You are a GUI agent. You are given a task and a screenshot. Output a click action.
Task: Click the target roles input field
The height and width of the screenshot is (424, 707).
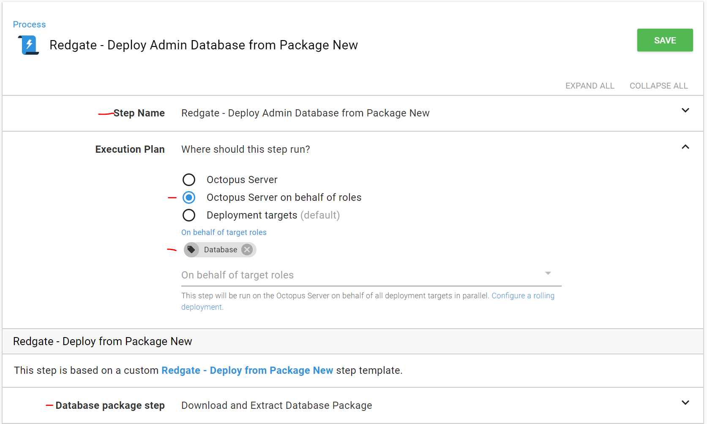(359, 275)
